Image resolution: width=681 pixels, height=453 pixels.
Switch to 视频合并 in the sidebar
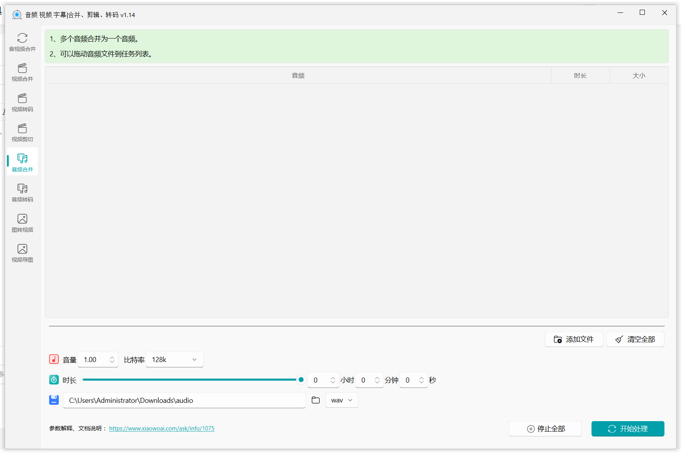[x=22, y=72]
